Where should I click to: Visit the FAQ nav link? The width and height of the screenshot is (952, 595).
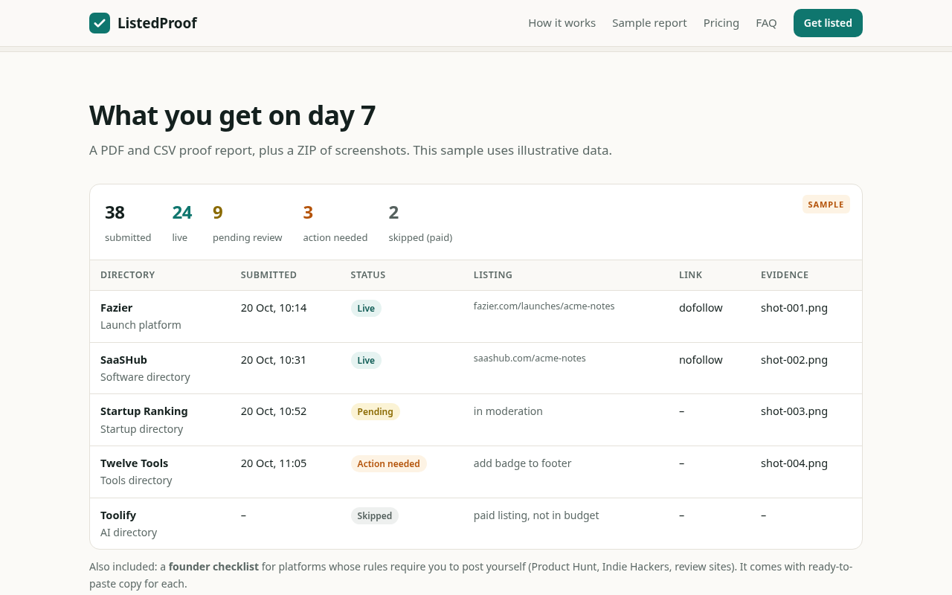click(766, 23)
